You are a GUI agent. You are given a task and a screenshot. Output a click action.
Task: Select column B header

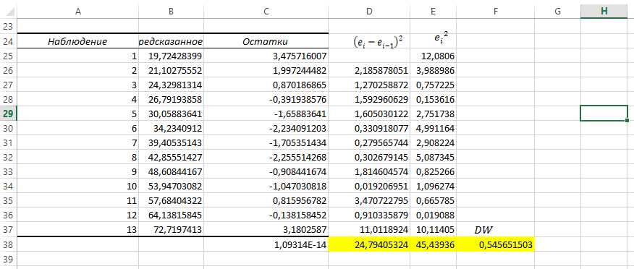click(x=171, y=12)
